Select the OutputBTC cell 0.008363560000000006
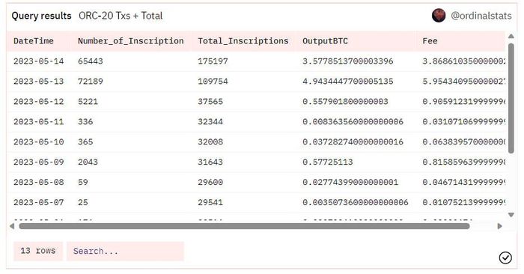 click(353, 121)
